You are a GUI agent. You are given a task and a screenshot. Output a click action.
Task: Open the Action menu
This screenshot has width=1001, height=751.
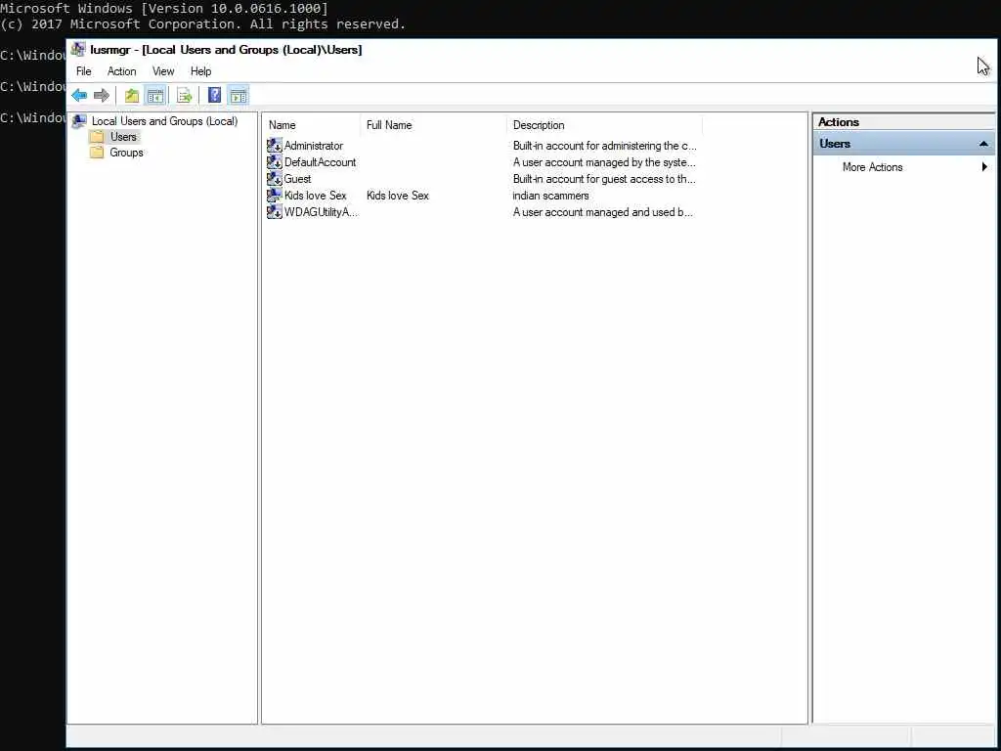(x=121, y=71)
